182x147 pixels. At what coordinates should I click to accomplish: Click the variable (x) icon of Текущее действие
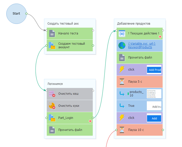[x=122, y=33]
